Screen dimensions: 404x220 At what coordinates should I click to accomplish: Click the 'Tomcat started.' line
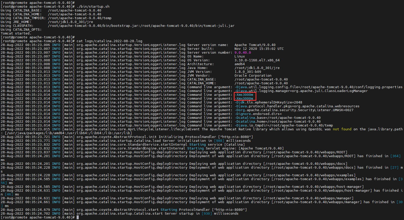tap(16, 33)
